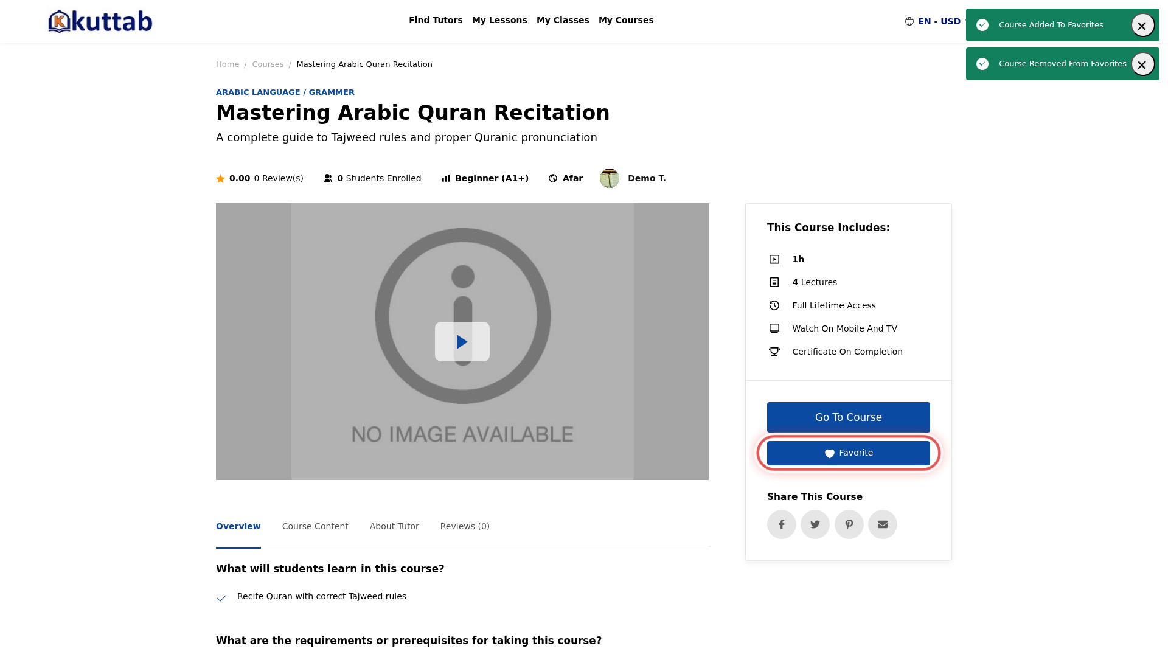1168x657 pixels.
Task: Switch to the Course Content tab
Action: tap(315, 526)
